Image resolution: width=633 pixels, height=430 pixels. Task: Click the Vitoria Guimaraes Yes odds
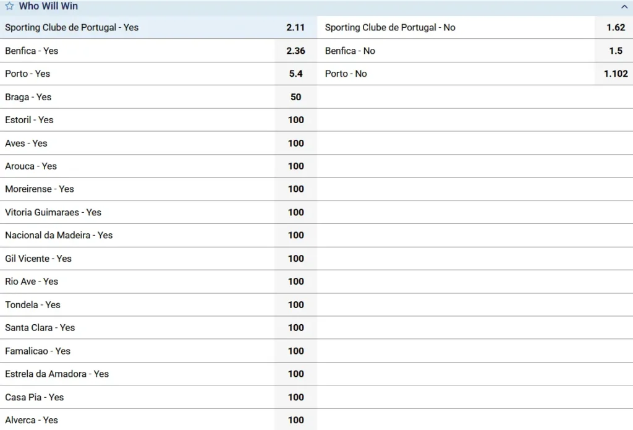coord(295,212)
